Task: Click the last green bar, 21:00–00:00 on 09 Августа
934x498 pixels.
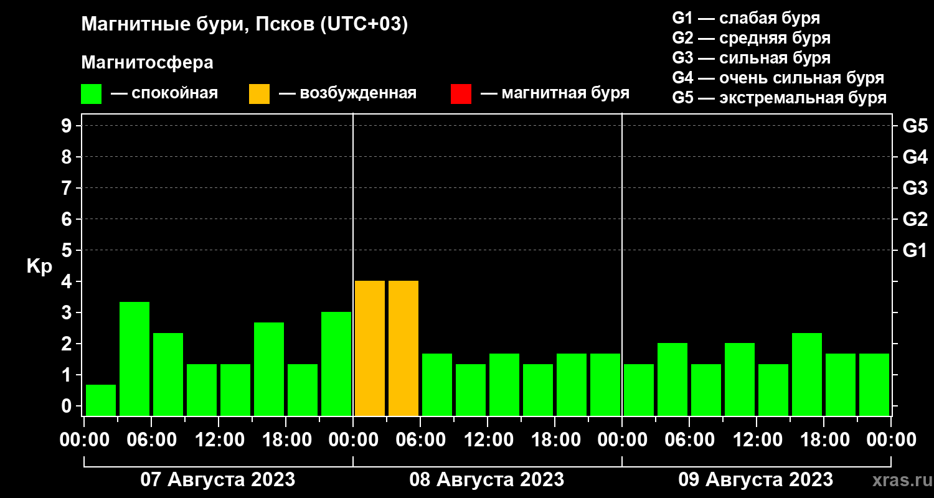Action: (x=874, y=385)
